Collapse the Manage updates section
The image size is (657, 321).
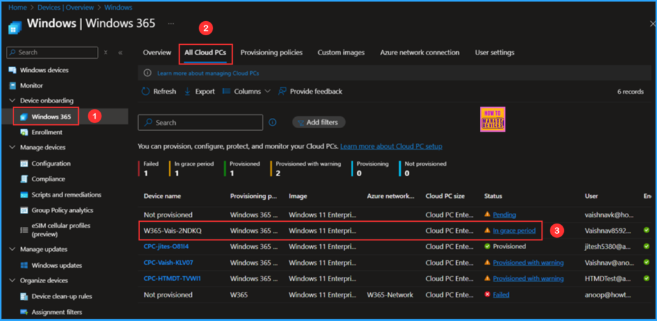[12, 249]
